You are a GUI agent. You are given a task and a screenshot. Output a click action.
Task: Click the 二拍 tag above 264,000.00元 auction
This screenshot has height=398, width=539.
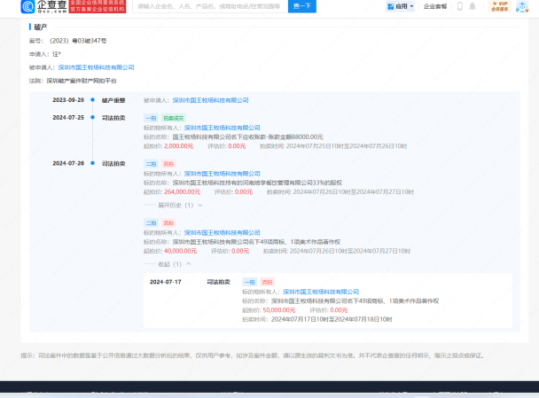click(x=151, y=164)
